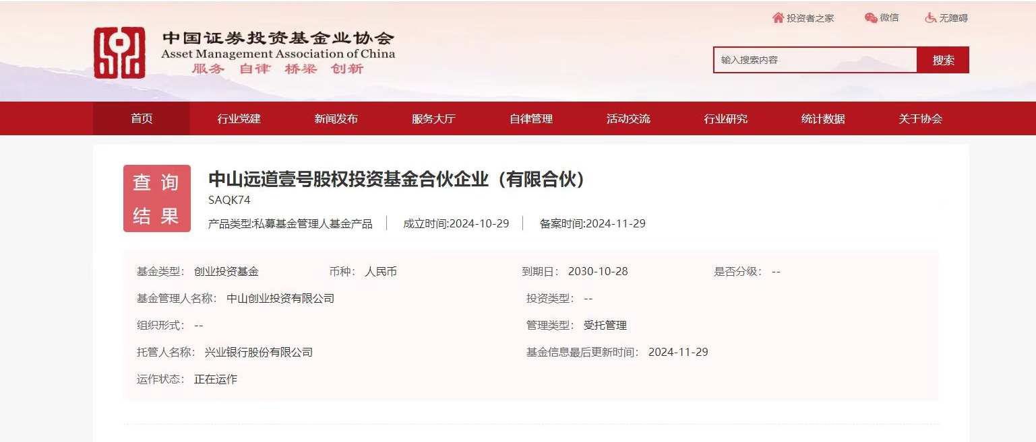Select 服务大厅 in navigation bar
This screenshot has height=442, width=1036.
(433, 118)
